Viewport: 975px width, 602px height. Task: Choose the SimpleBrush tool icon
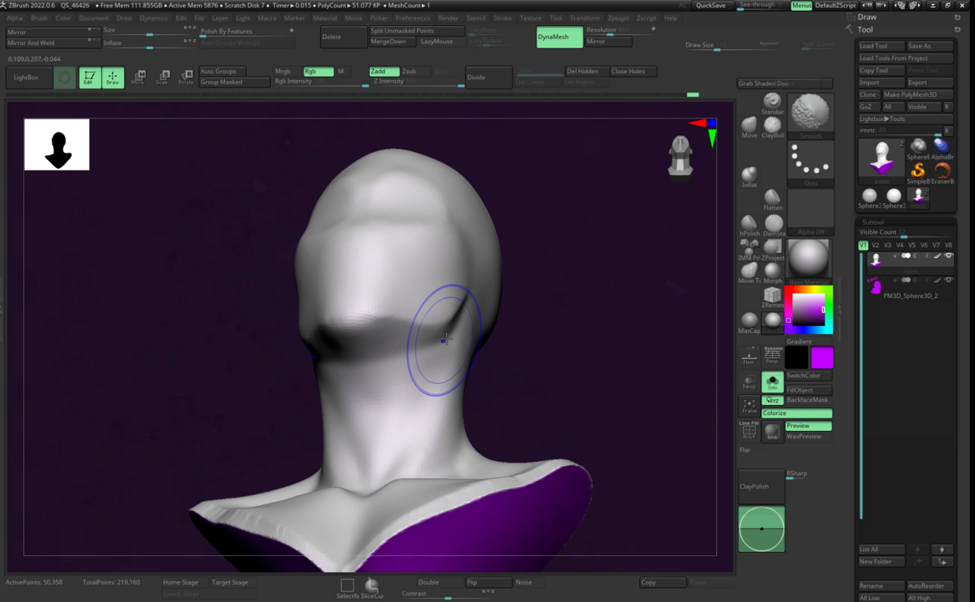918,174
